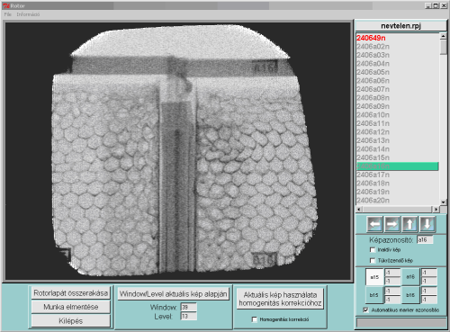This screenshot has width=450, height=332.
Task: Click the Window value input field
Action: 189,307
